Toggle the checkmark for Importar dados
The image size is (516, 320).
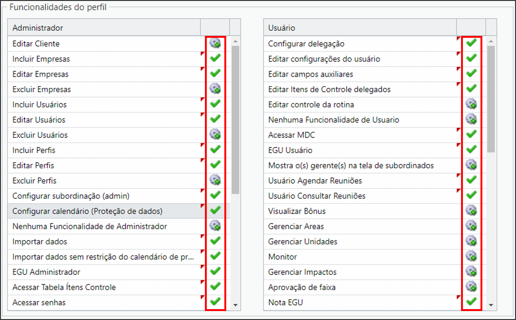point(215,241)
